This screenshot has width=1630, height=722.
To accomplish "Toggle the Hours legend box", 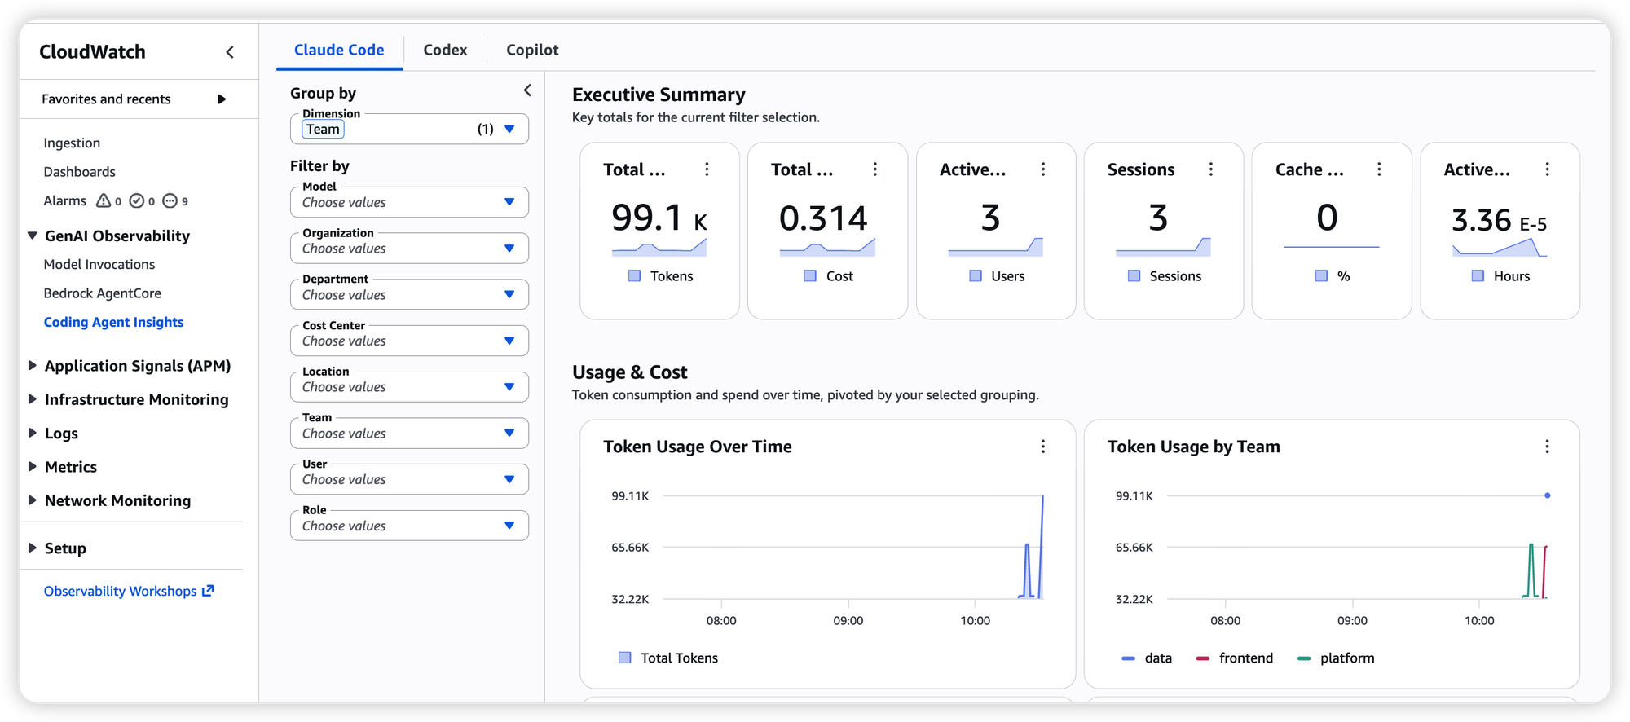I will click(1478, 276).
